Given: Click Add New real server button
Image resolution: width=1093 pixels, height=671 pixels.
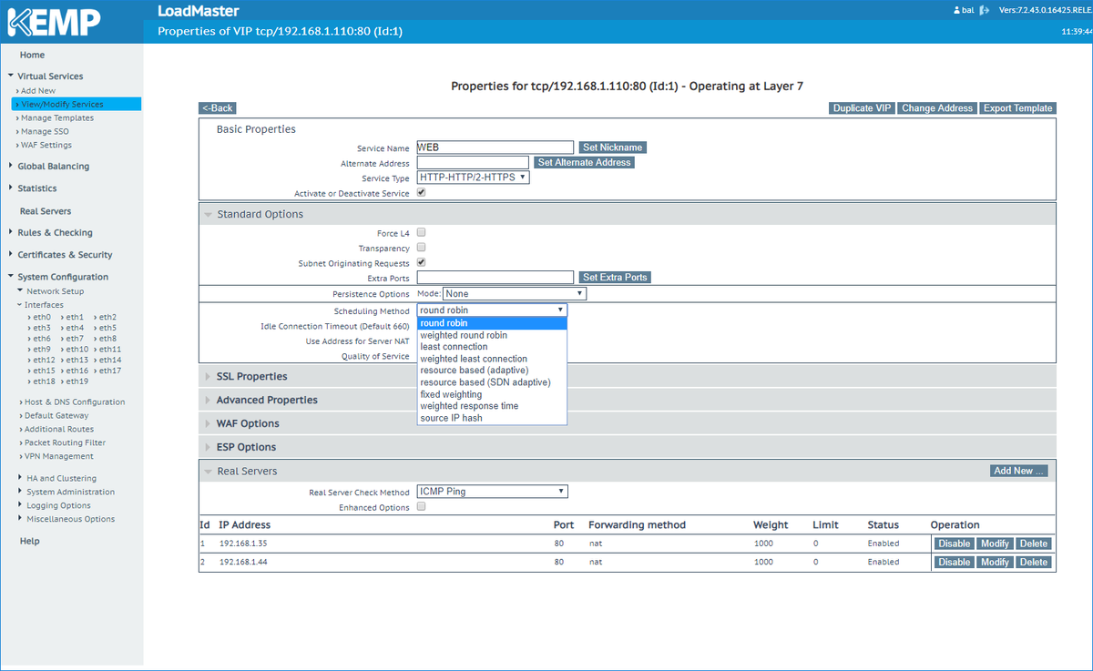Looking at the screenshot, I should (x=1019, y=471).
